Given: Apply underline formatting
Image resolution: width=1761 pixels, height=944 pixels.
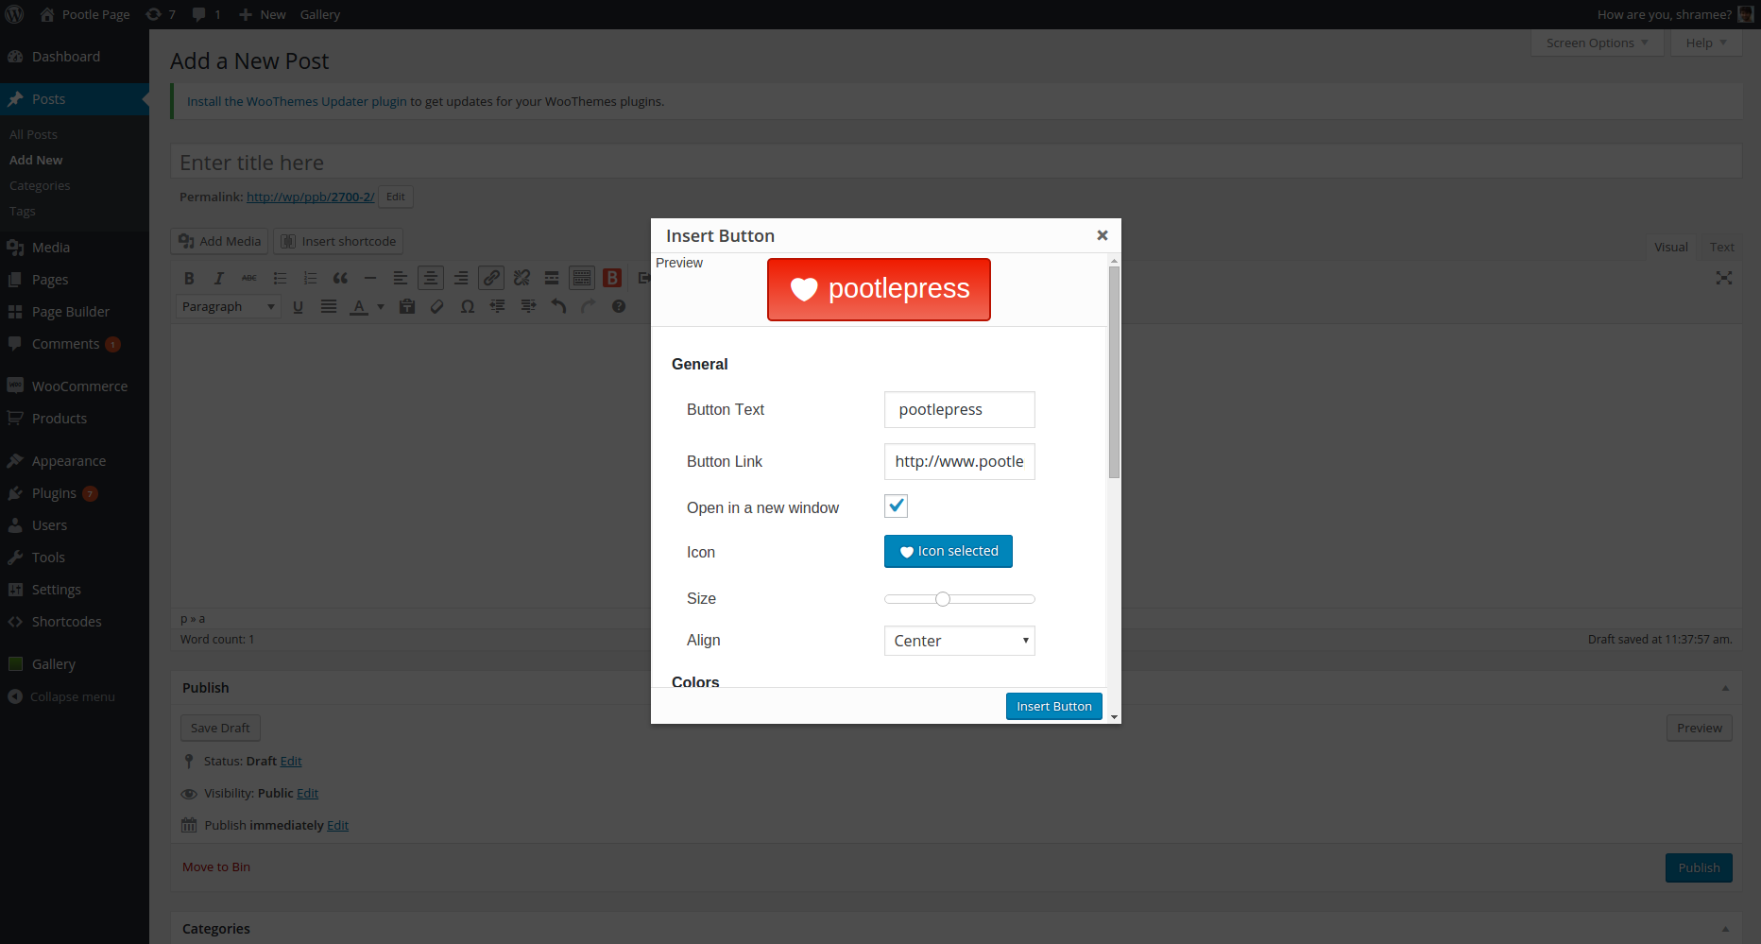Looking at the screenshot, I should (298, 306).
